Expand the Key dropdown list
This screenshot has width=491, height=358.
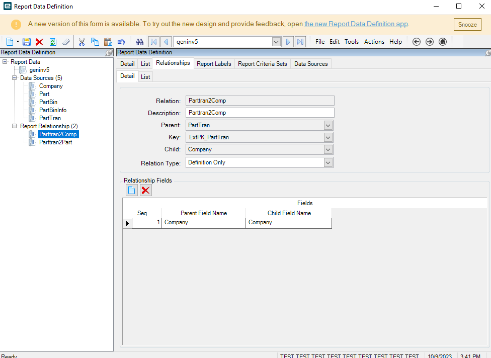click(328, 137)
